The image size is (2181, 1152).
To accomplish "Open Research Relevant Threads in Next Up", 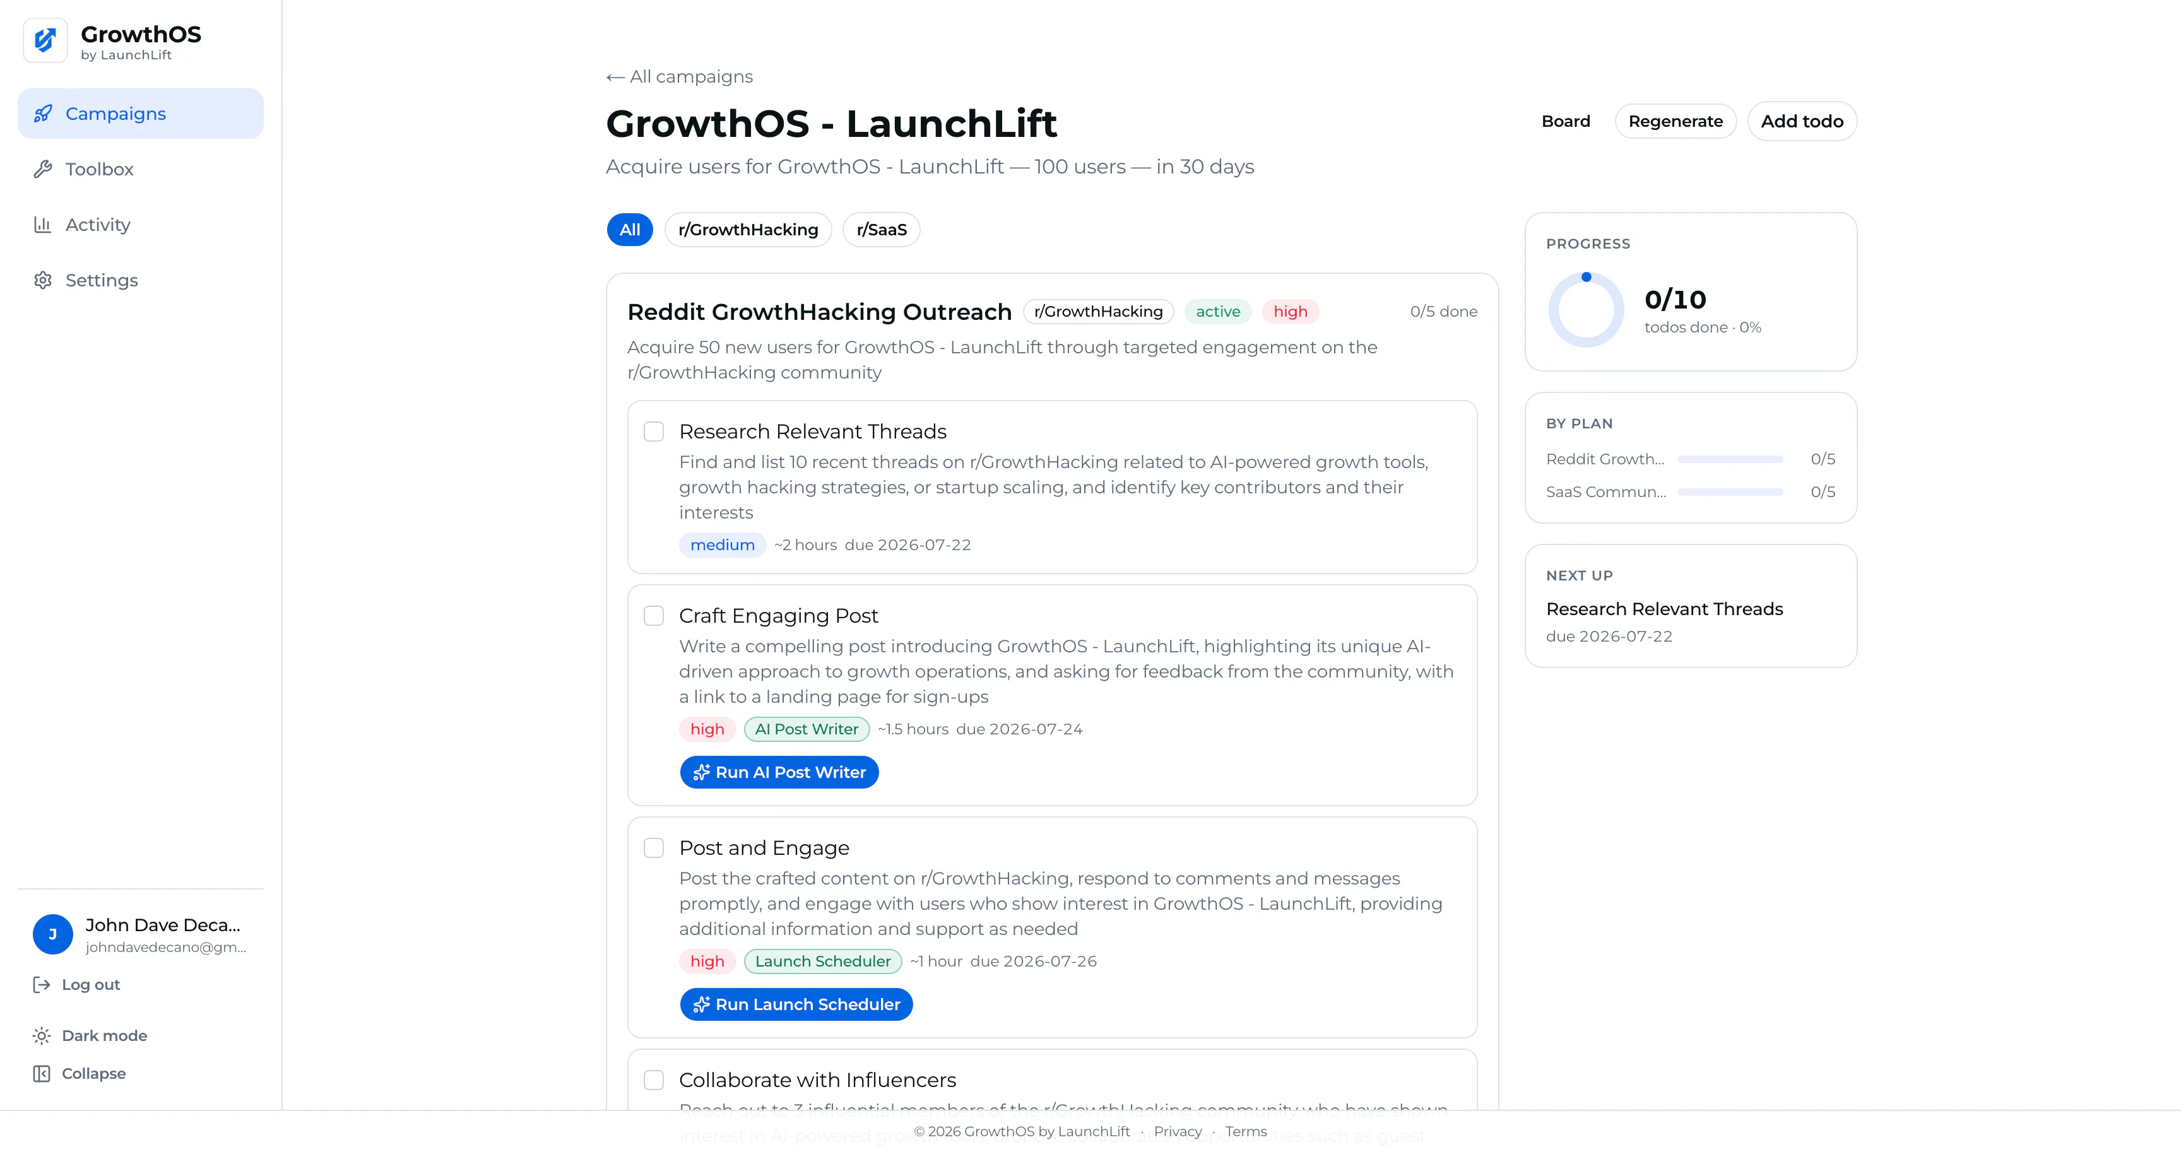I will point(1664,609).
